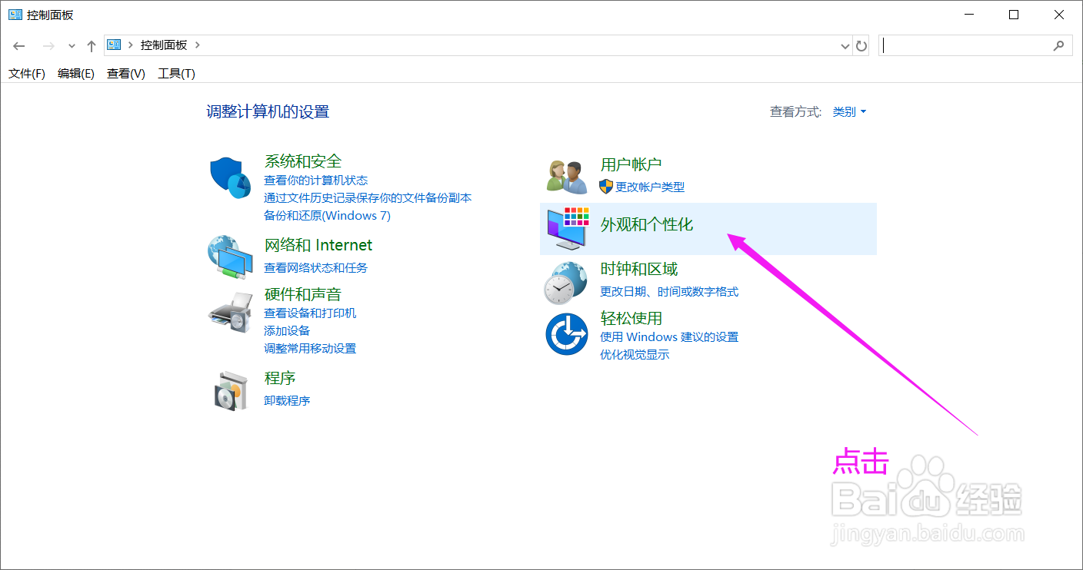Open the 工具(T) menu
The image size is (1083, 570).
tap(175, 73)
